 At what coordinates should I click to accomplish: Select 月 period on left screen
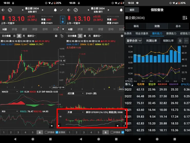tap(24, 36)
